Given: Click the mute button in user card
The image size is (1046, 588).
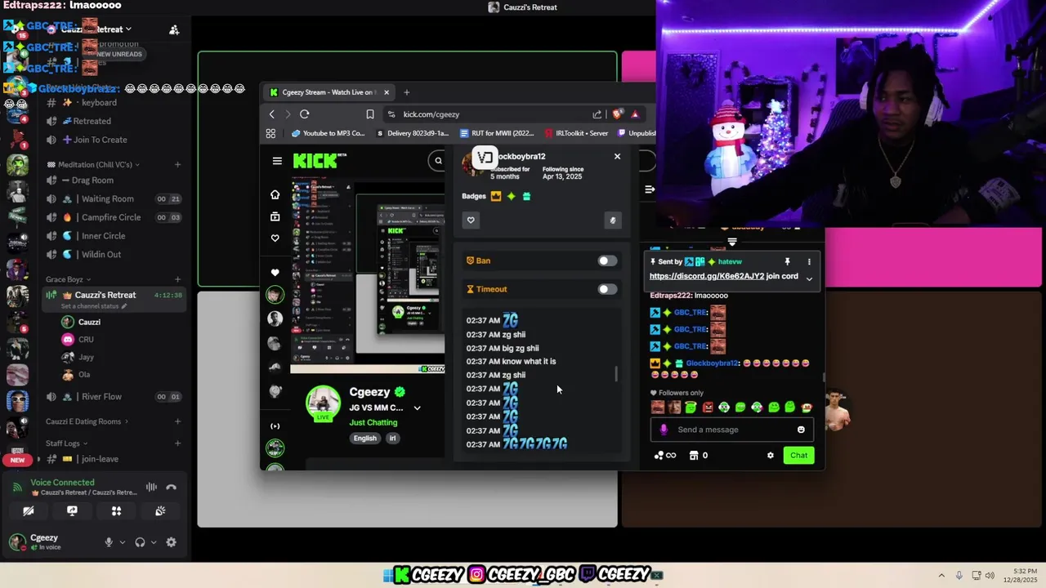Looking at the screenshot, I should pyautogui.click(x=612, y=220).
